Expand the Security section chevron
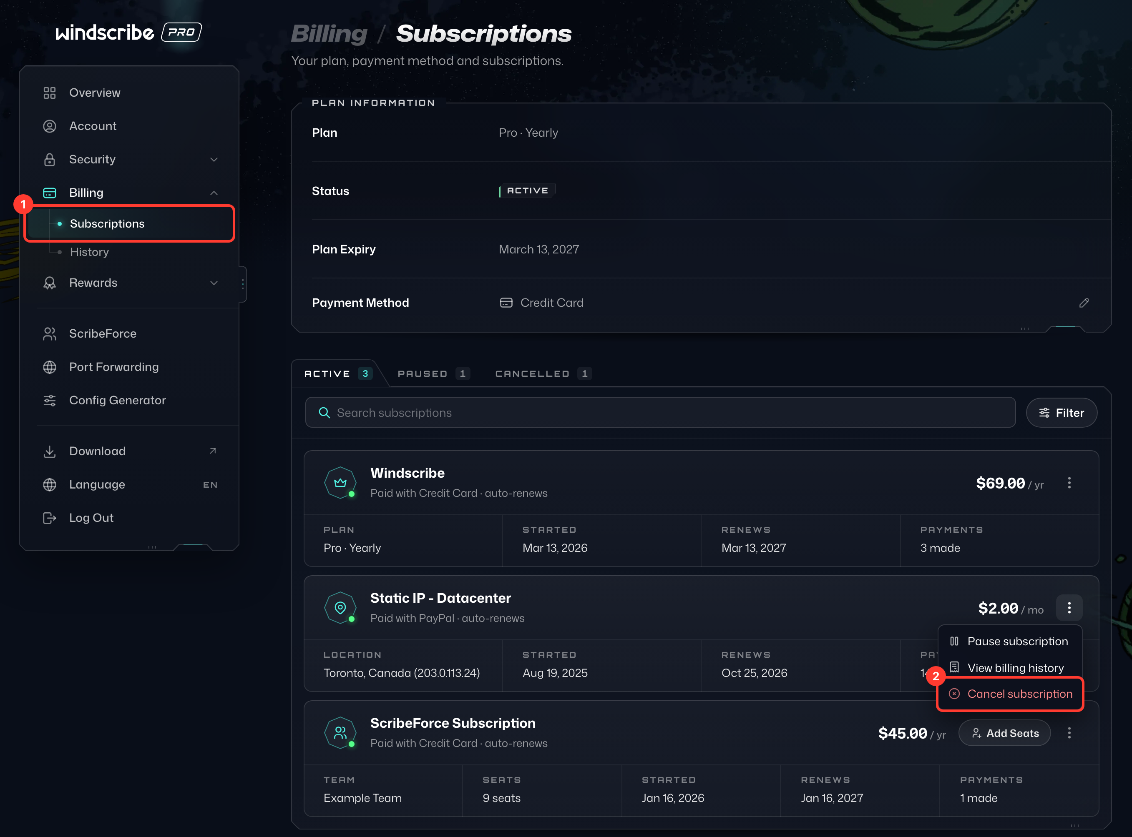 (214, 160)
